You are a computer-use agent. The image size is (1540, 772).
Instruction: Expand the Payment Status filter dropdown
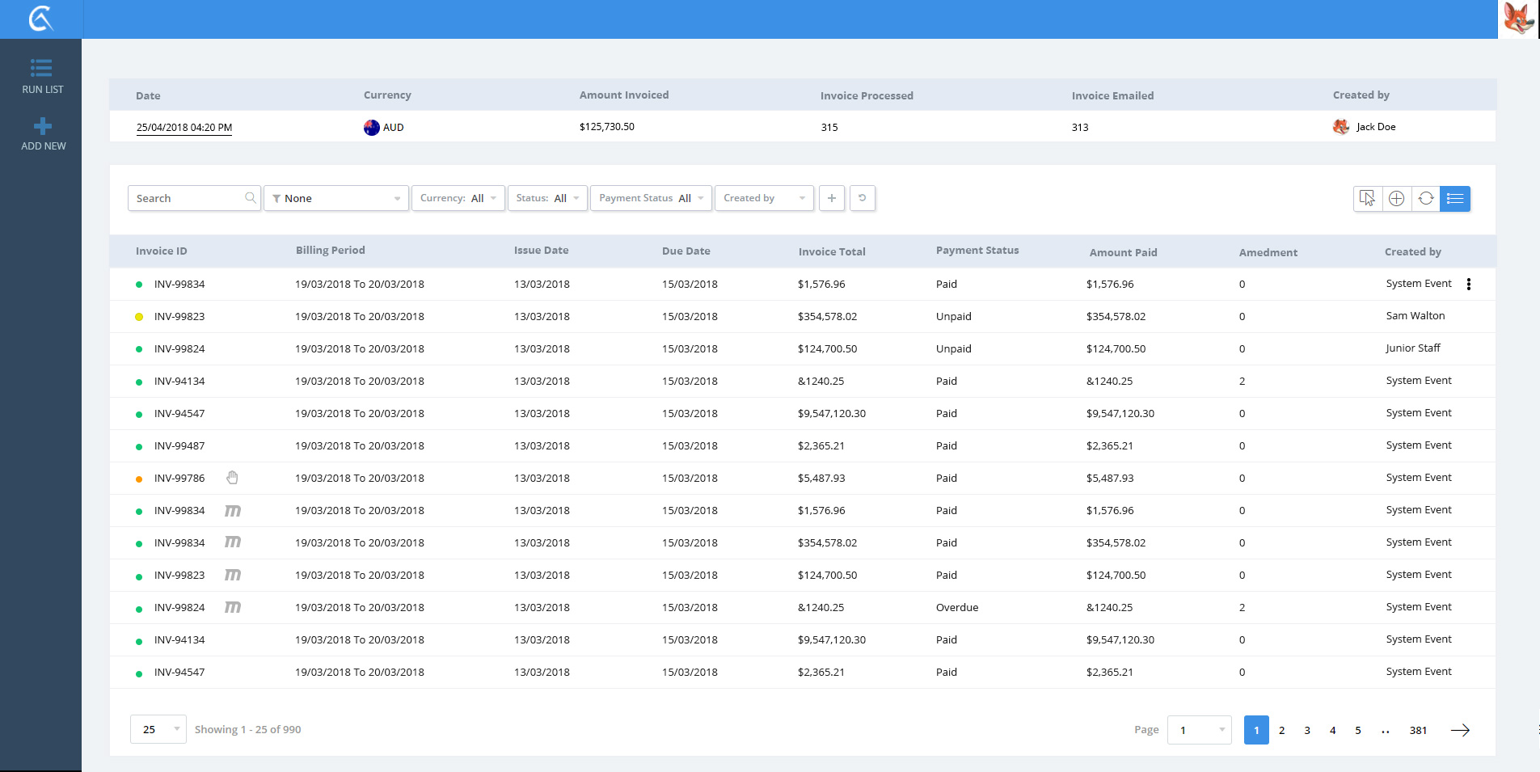point(650,198)
